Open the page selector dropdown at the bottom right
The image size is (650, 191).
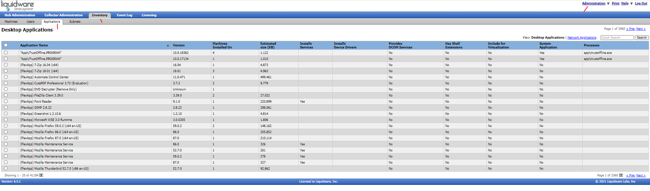621,175
